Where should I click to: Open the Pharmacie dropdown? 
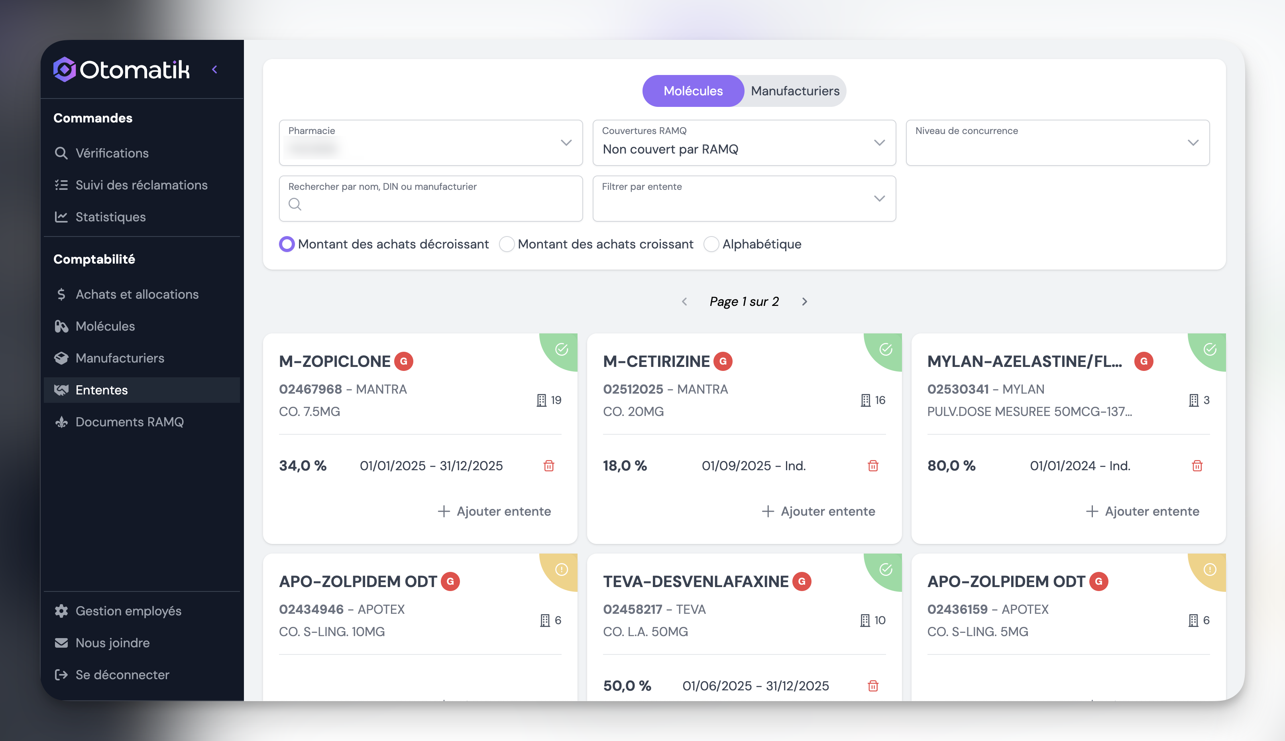pos(430,142)
